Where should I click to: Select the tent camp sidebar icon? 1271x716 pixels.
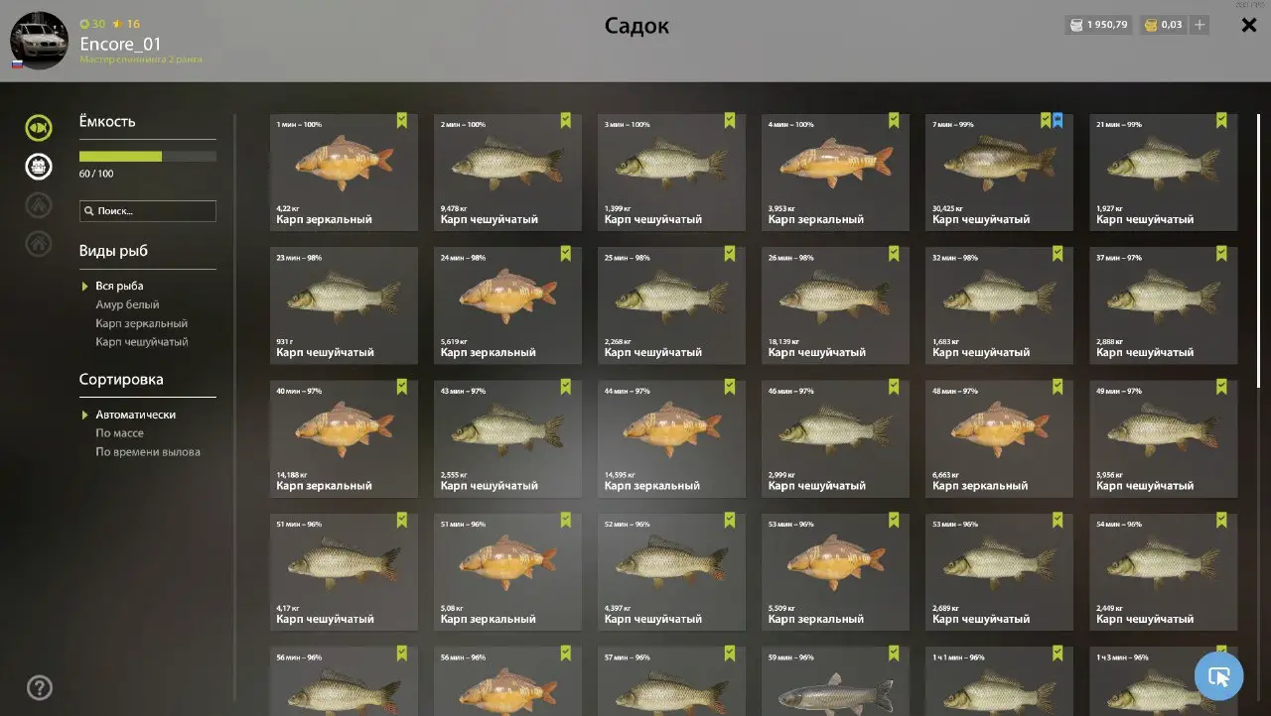tap(39, 204)
